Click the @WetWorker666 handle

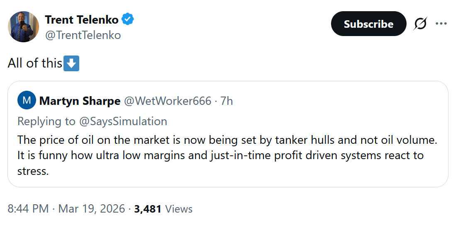168,101
